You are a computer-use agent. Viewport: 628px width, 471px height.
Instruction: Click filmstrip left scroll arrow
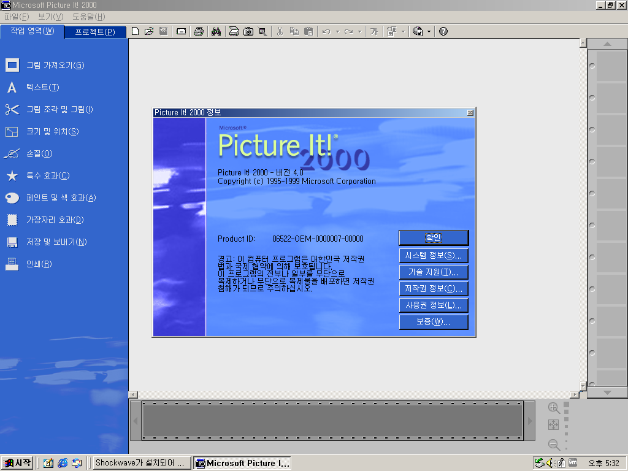[136, 421]
